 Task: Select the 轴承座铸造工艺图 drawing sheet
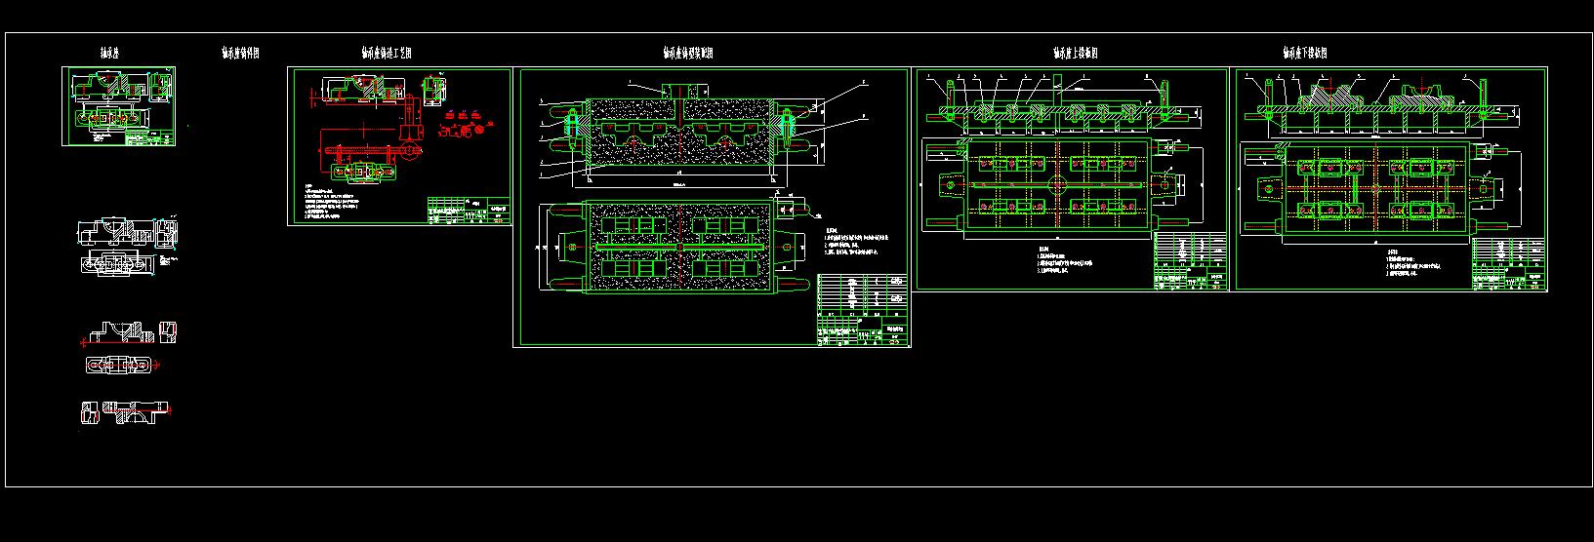tap(399, 146)
